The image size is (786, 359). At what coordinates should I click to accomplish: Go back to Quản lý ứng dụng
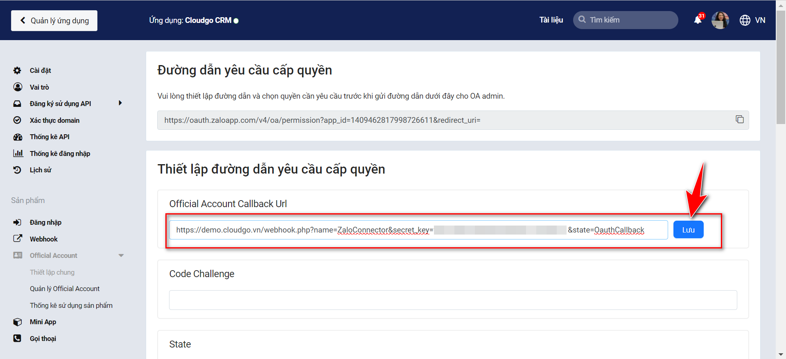pyautogui.click(x=54, y=20)
